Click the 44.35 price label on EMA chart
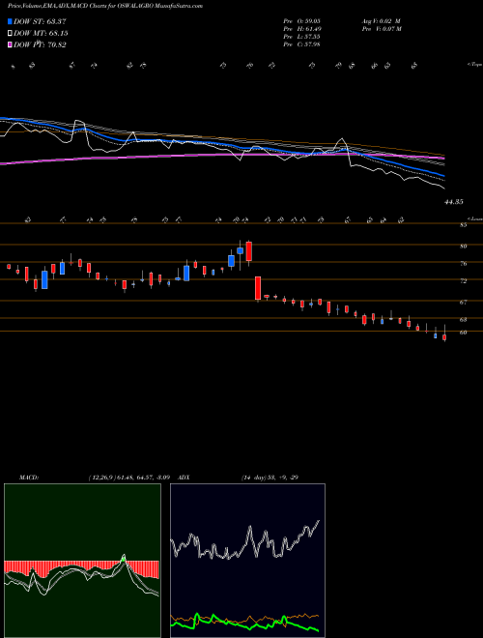The height and width of the screenshot is (638, 483). (x=454, y=202)
